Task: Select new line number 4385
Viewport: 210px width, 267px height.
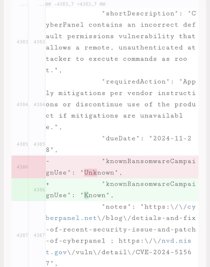Action: click(39, 144)
